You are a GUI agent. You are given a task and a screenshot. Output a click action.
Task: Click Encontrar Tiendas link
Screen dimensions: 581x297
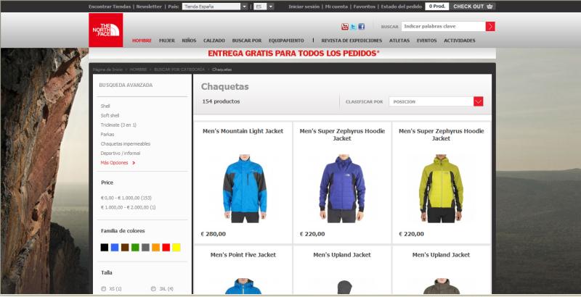[110, 7]
